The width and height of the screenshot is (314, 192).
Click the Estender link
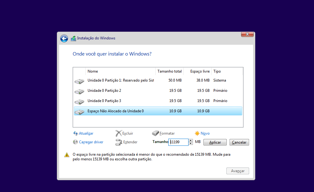(130, 142)
